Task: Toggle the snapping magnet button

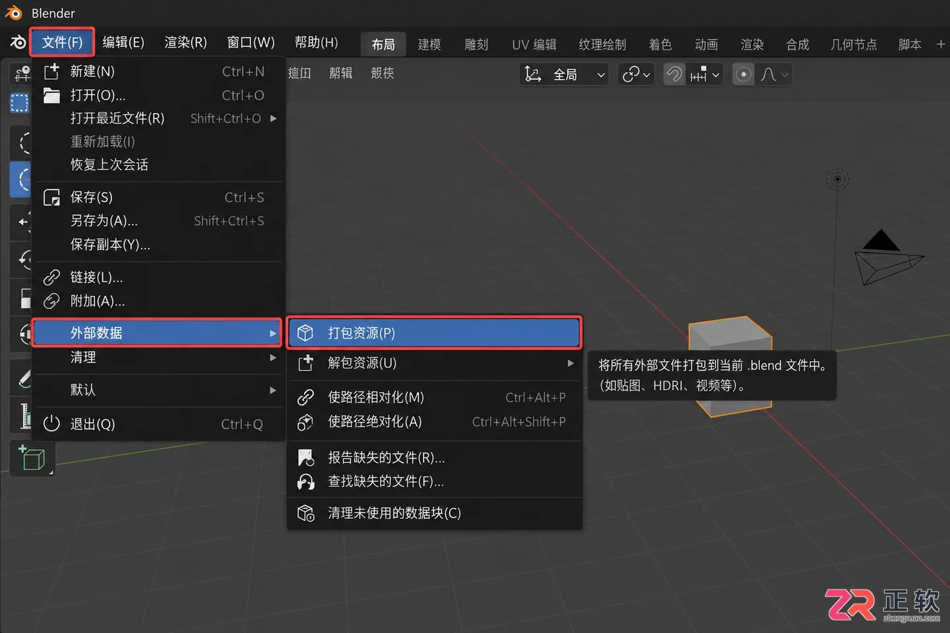Action: tap(674, 75)
